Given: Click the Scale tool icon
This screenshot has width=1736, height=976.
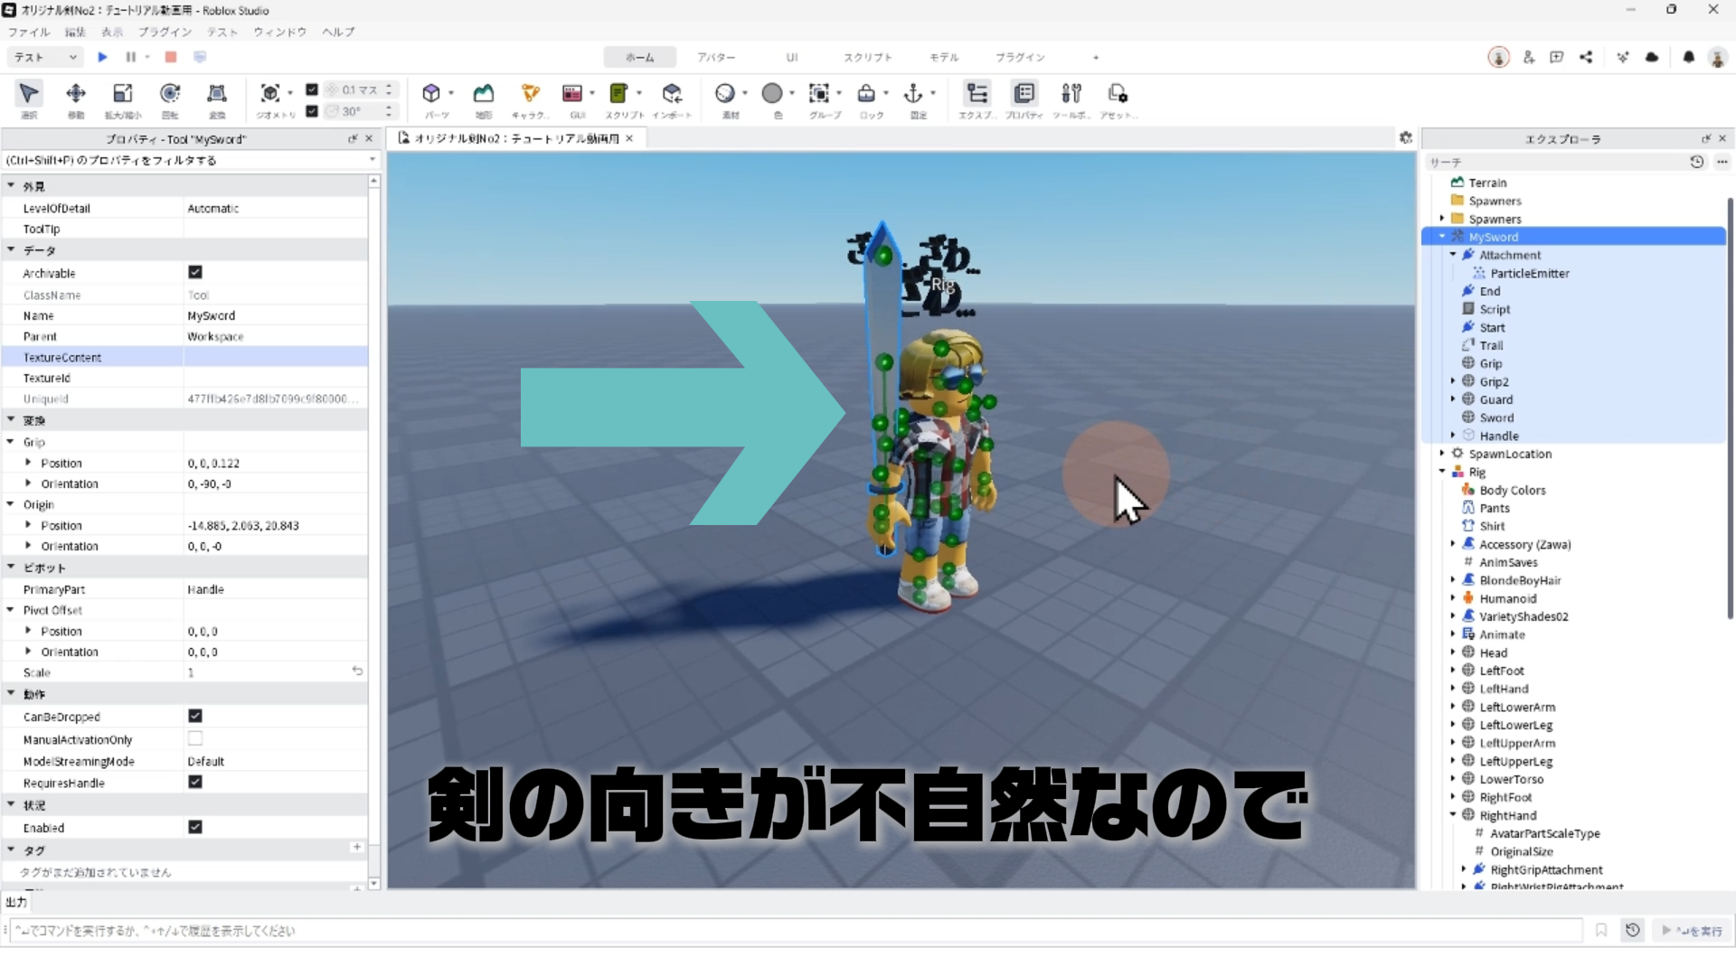Looking at the screenshot, I should 123,94.
